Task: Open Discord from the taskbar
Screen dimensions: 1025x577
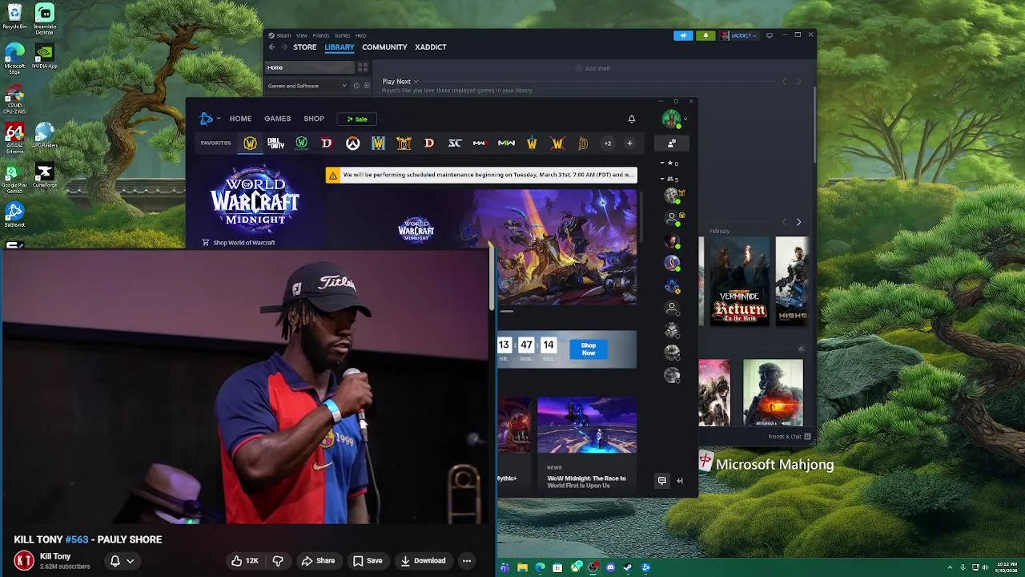Action: coord(610,568)
